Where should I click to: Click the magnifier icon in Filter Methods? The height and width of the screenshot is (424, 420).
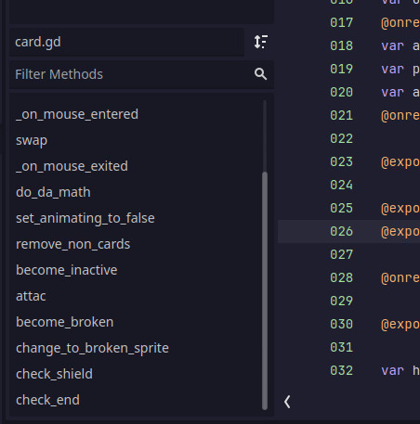pyautogui.click(x=260, y=74)
